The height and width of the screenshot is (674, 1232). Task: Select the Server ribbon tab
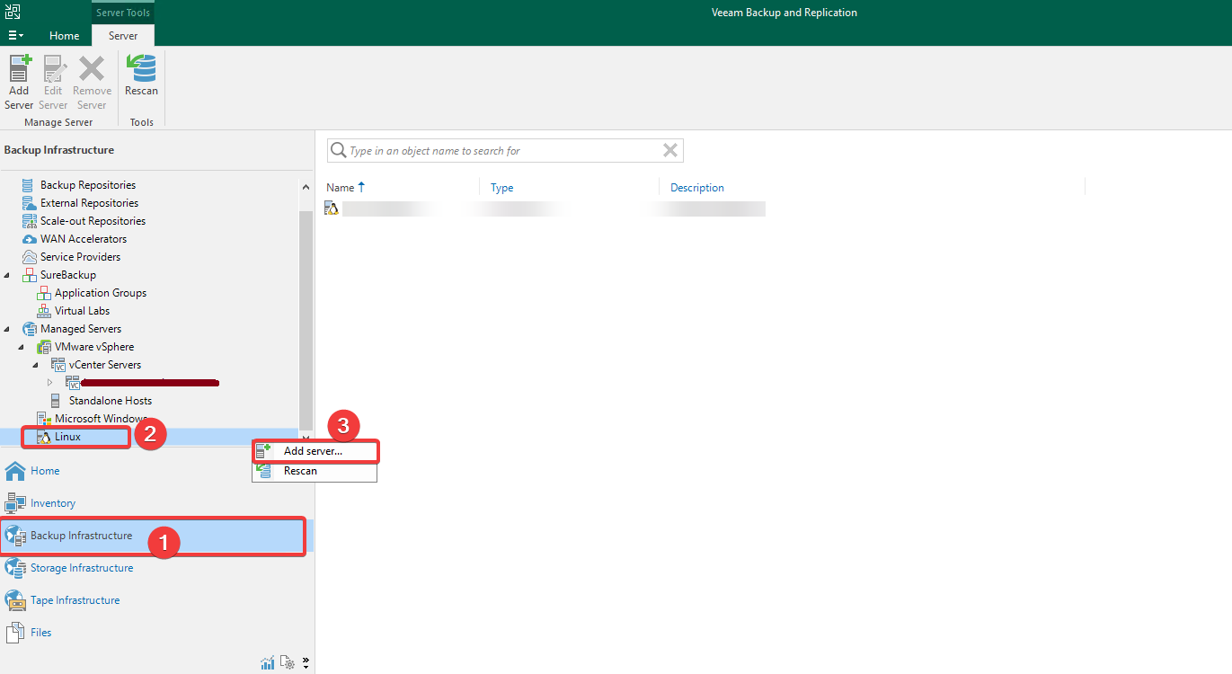coord(123,36)
